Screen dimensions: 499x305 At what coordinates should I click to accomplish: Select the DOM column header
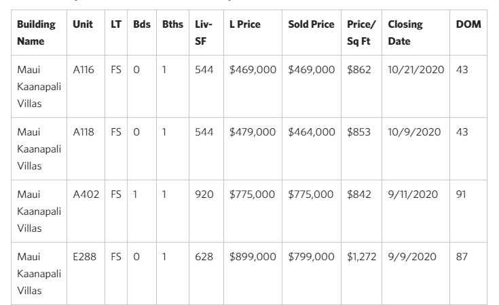[468, 24]
